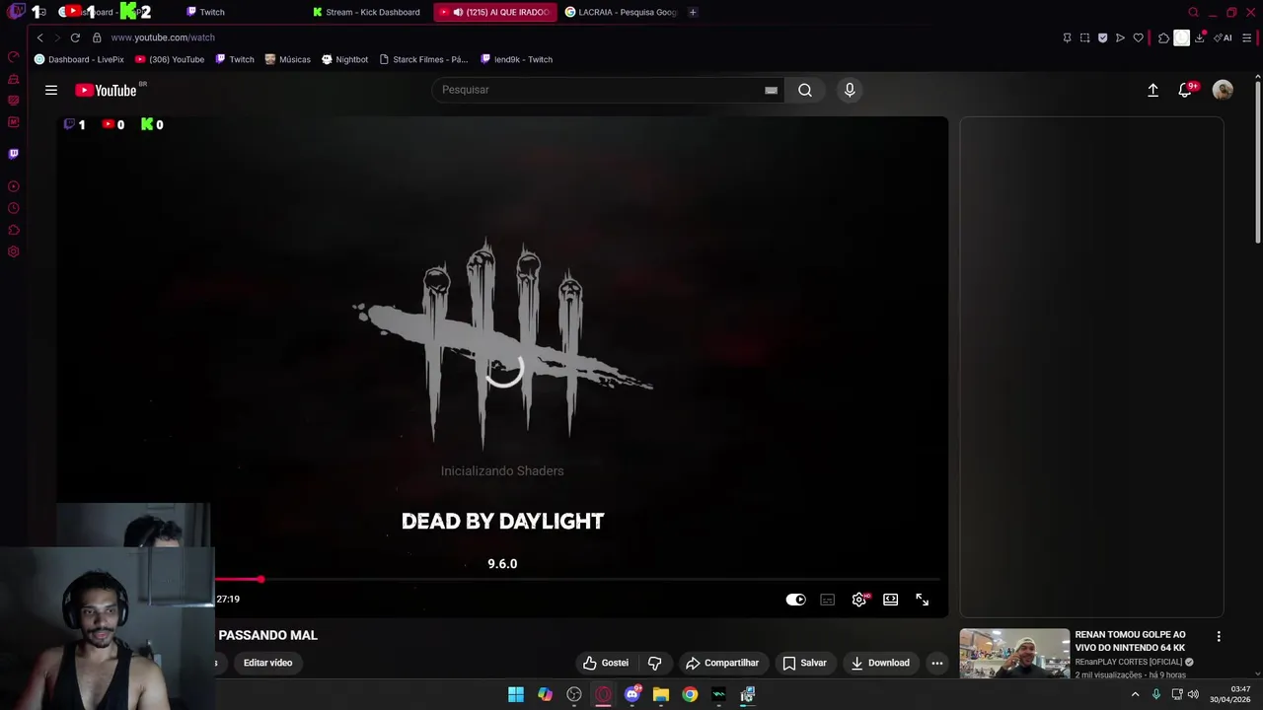This screenshot has height=710, width=1263.
Task: Open the YouTube guide hamburger menu
Action: 51,90
